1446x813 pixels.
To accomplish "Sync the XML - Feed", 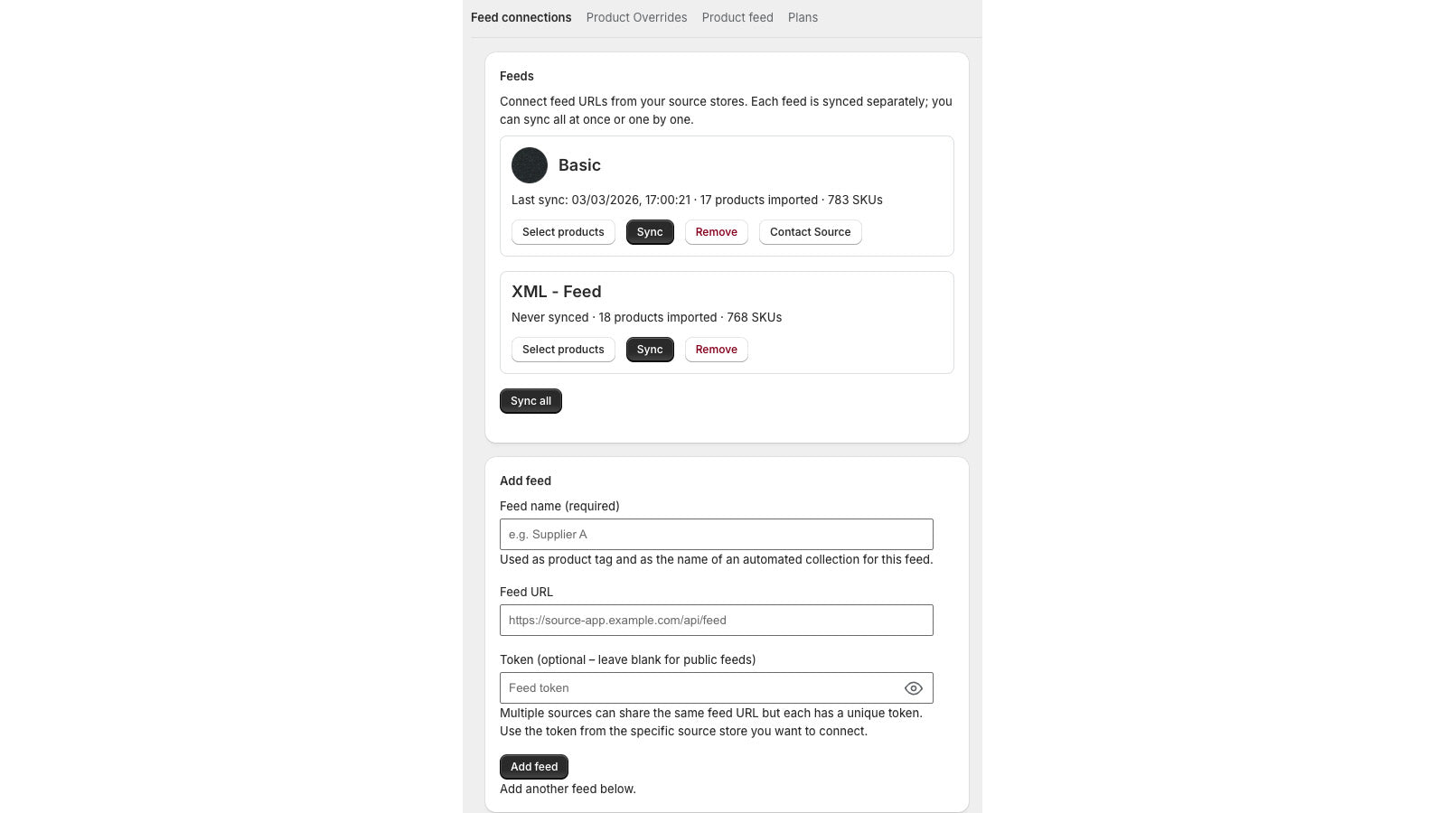I will pyautogui.click(x=650, y=350).
